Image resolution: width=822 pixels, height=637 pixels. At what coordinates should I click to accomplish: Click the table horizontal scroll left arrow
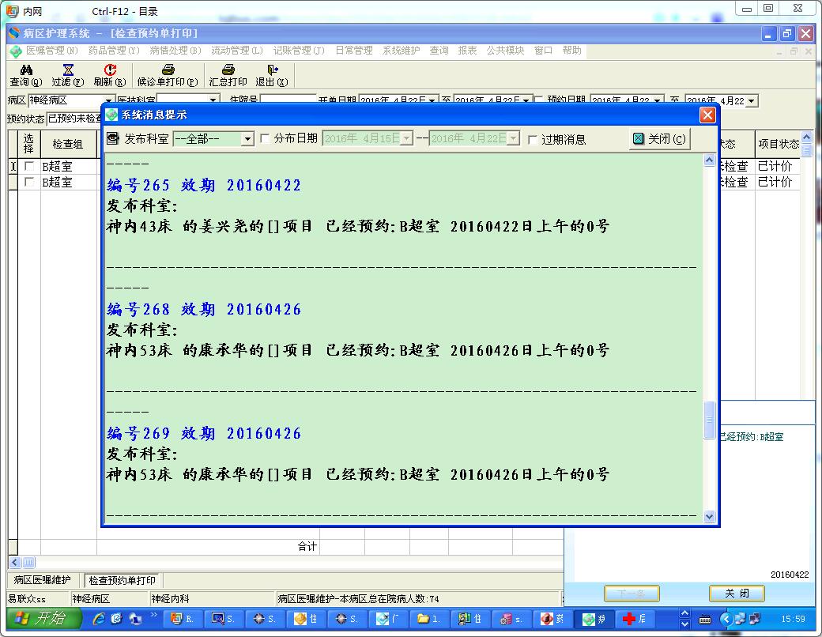click(15, 563)
